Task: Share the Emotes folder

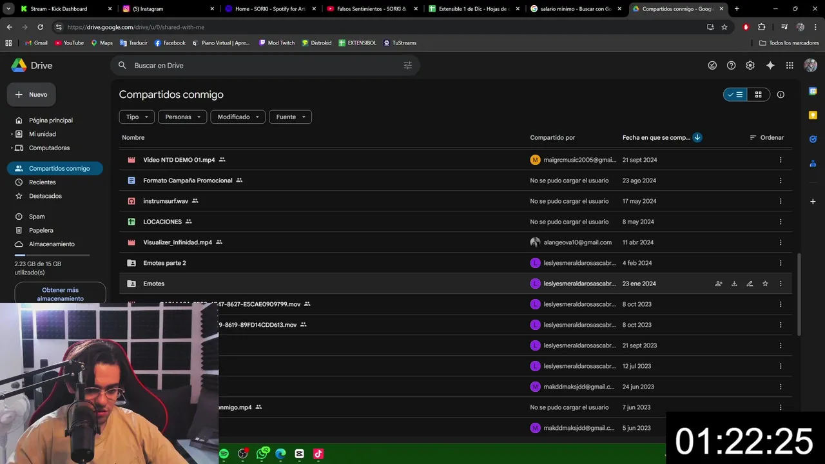Action: coord(719,284)
